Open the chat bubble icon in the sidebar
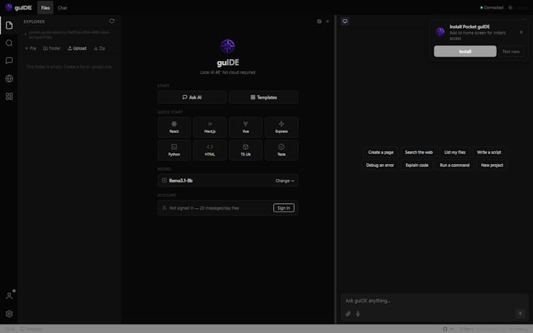This screenshot has width=533, height=333. pos(9,61)
